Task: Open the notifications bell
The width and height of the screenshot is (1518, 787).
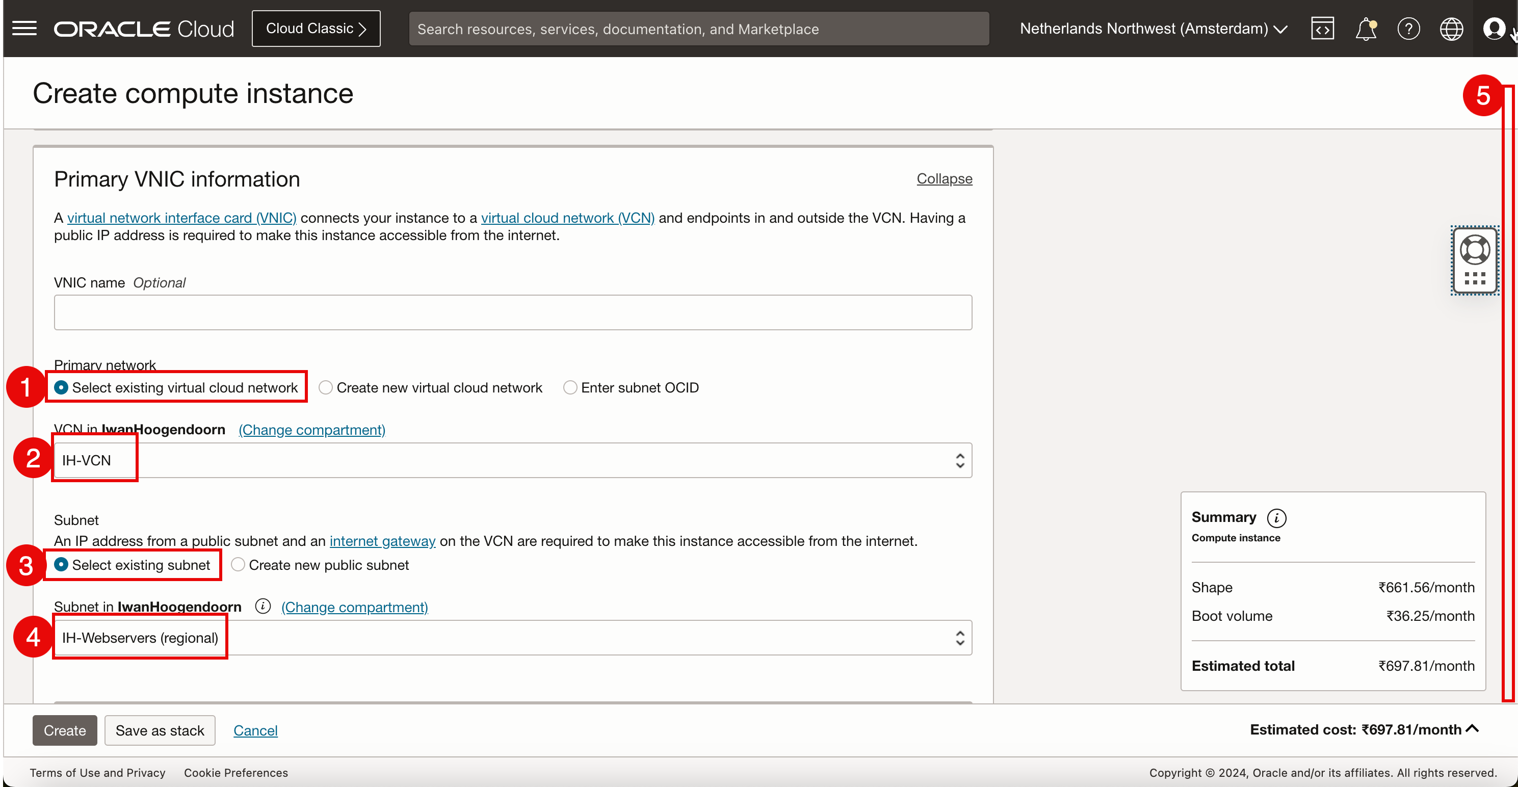Action: pyautogui.click(x=1366, y=28)
